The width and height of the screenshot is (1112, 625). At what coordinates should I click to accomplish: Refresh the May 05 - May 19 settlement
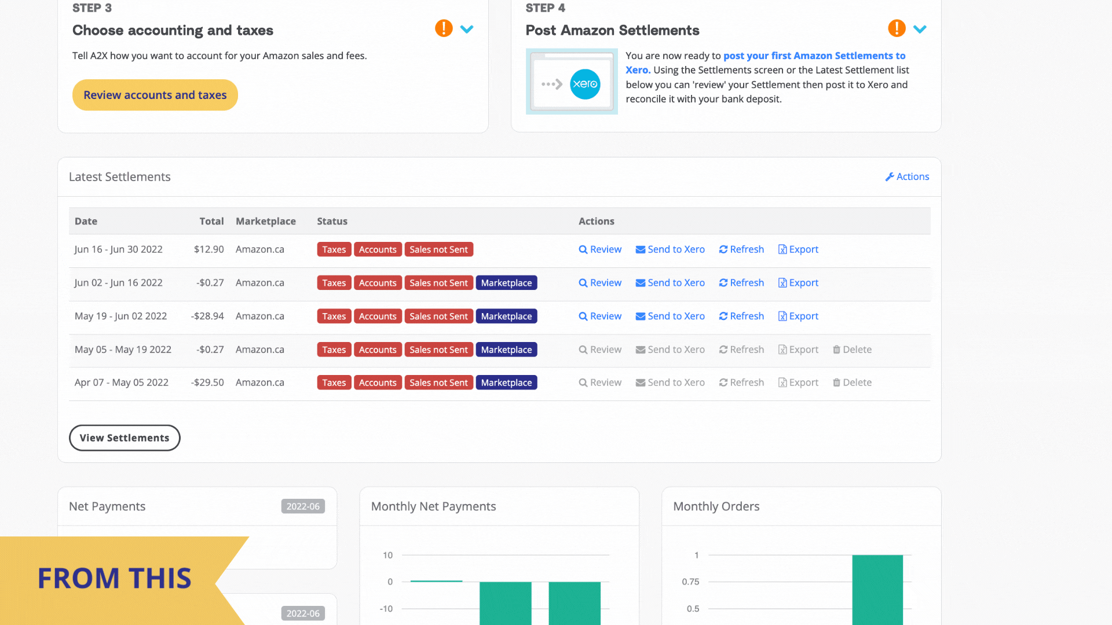(x=741, y=350)
